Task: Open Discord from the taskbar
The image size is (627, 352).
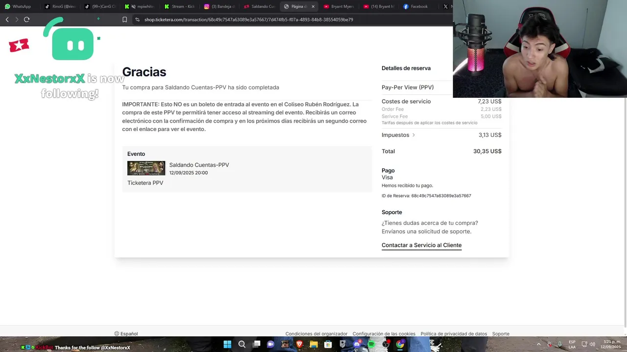Action: [357, 344]
